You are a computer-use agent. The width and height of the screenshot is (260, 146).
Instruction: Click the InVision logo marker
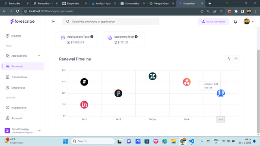(x=84, y=105)
